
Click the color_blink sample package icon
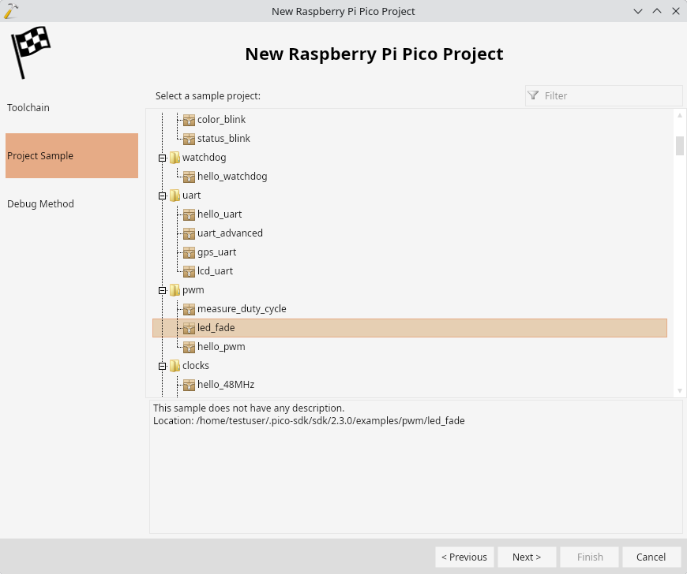point(189,120)
